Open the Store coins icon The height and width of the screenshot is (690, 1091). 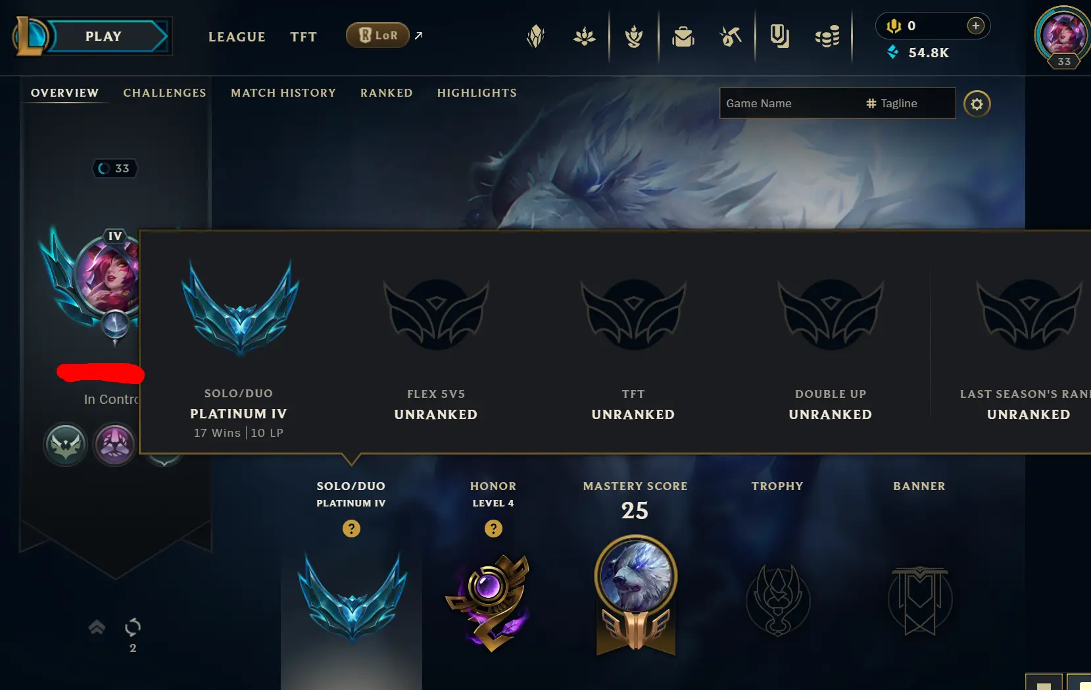click(x=827, y=36)
